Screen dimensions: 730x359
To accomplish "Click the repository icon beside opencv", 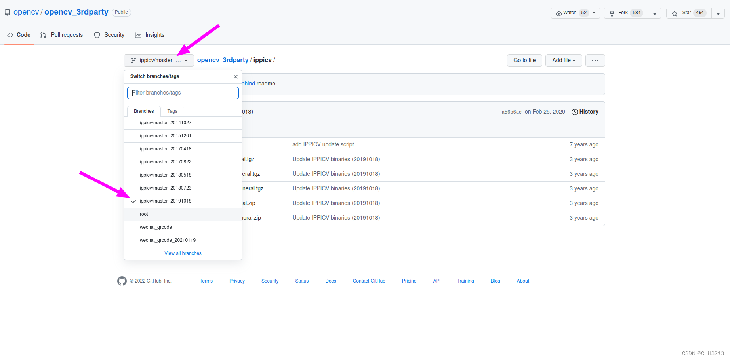I will pyautogui.click(x=7, y=13).
